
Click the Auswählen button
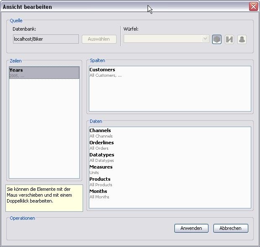click(x=99, y=39)
